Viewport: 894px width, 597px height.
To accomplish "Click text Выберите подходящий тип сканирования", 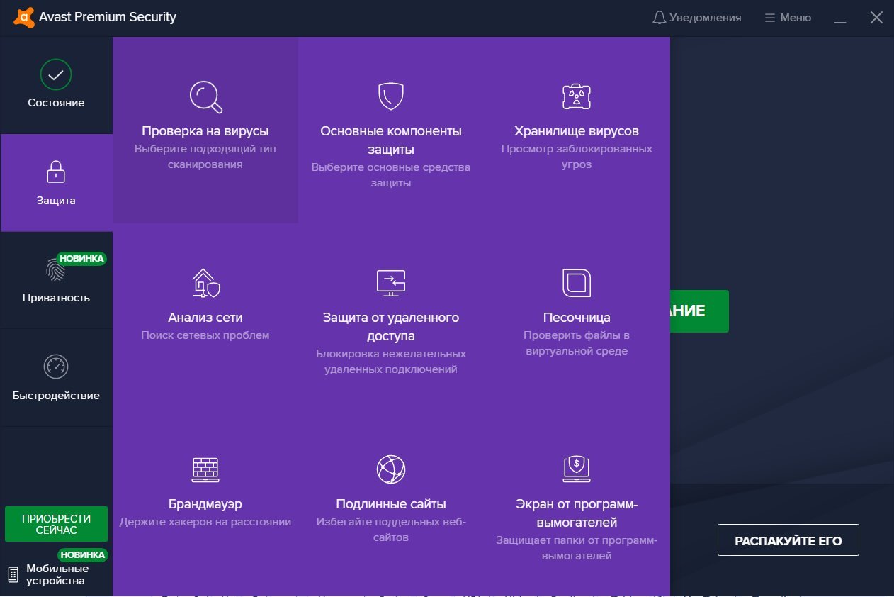I will point(205,157).
